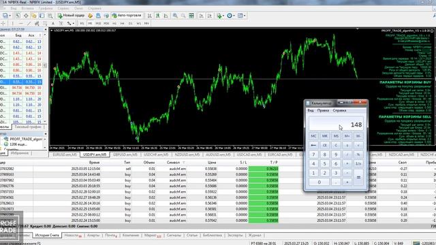Viewport: 436px width, 245px height.
Task: Switch to Journal (Журнал) terminal tab
Action: 255,235
